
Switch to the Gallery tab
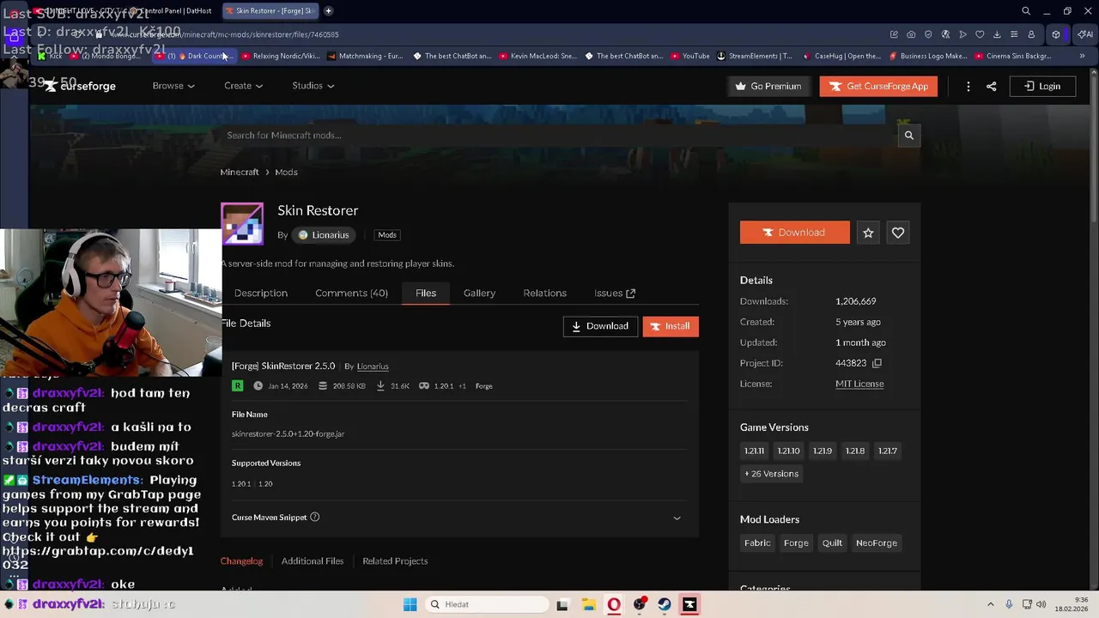[x=479, y=293]
